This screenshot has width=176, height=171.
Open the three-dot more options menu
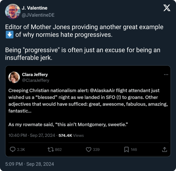coord(166,75)
